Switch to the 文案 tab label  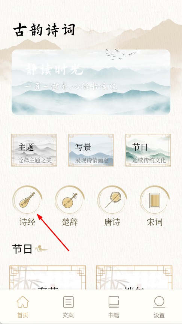tap(68, 315)
